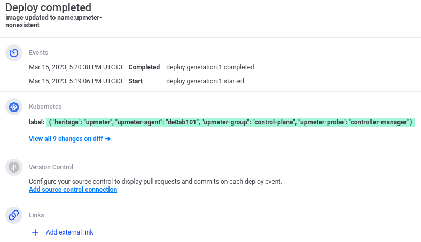Click the plus icon for external link

35,232
